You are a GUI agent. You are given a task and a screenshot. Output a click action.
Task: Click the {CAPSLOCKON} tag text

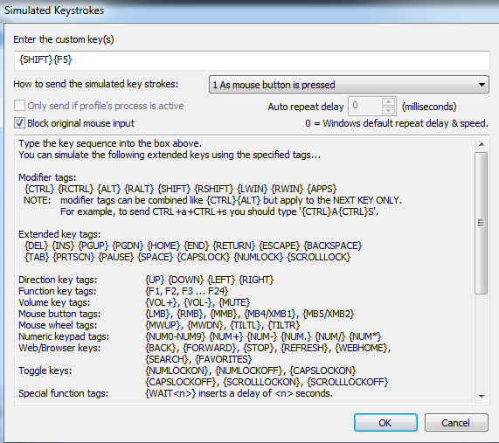323,370
